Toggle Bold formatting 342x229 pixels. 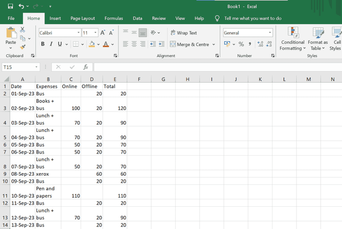point(42,44)
